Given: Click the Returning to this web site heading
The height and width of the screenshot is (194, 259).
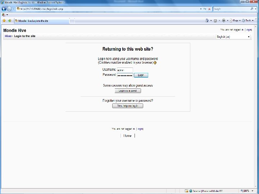Looking at the screenshot, I should pos(128,49).
